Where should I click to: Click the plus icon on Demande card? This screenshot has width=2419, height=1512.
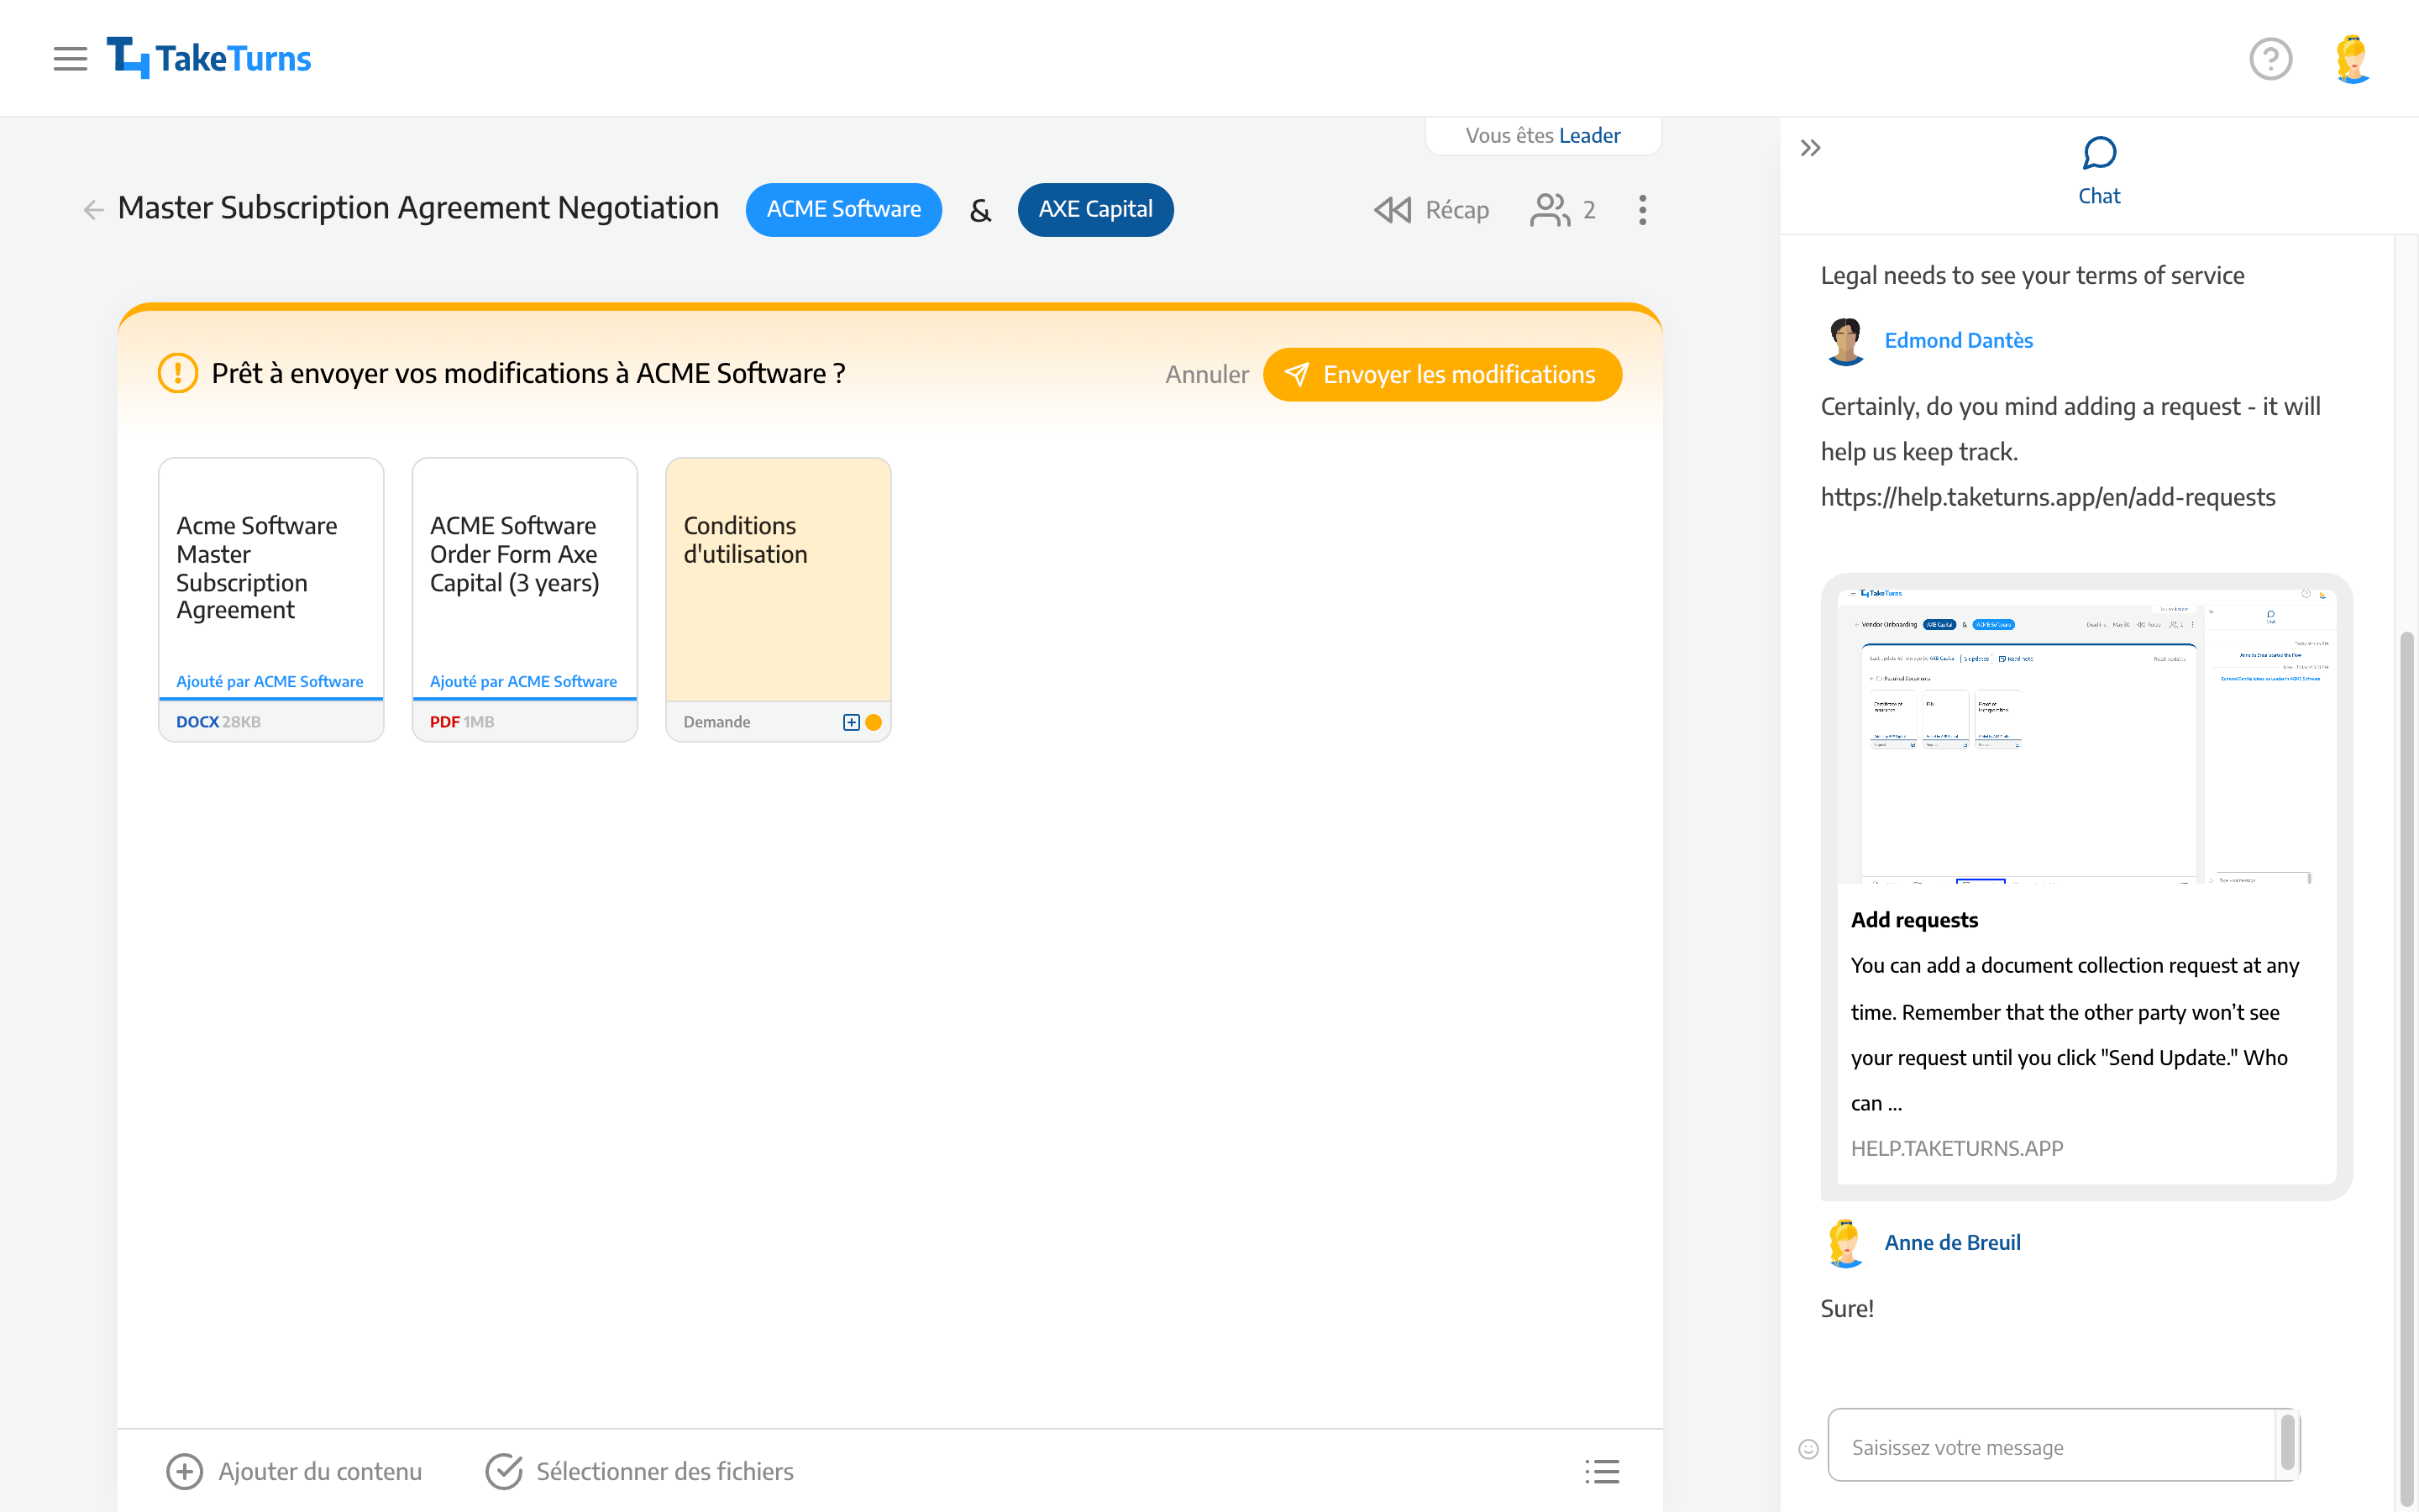point(851,722)
